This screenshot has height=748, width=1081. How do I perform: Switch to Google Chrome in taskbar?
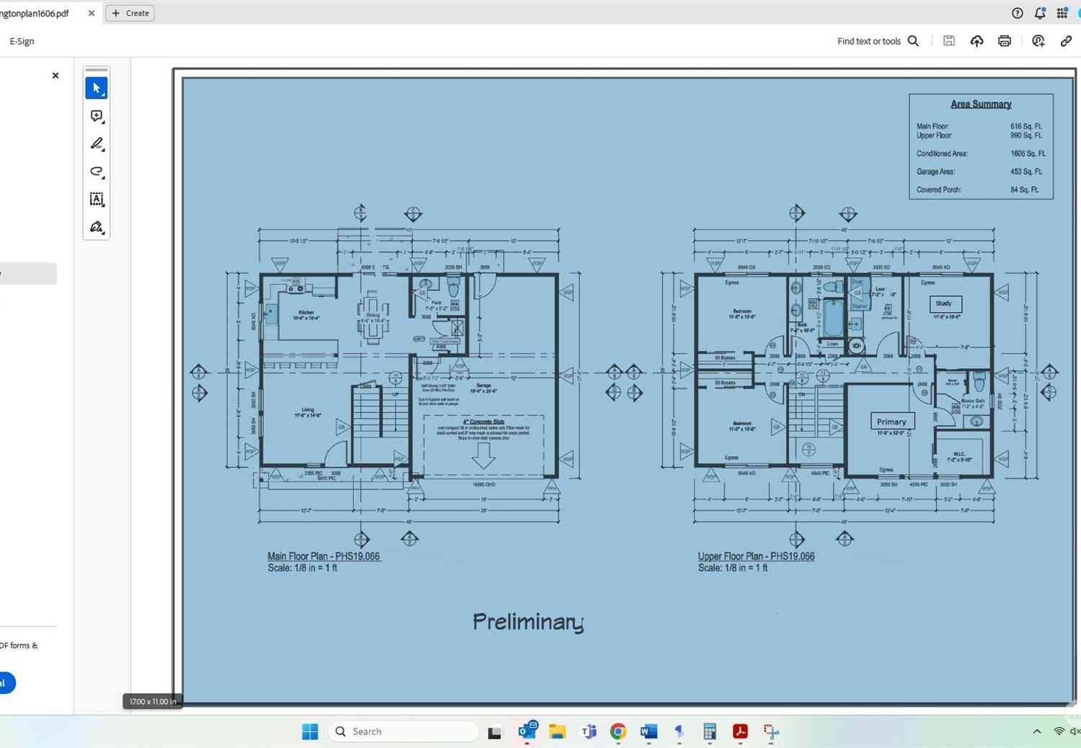coord(618,731)
